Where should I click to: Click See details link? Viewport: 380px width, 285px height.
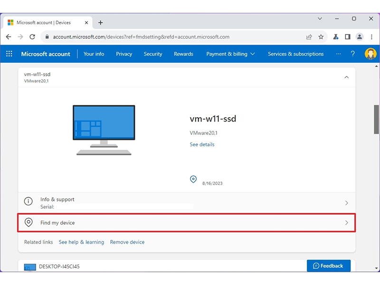(202, 144)
